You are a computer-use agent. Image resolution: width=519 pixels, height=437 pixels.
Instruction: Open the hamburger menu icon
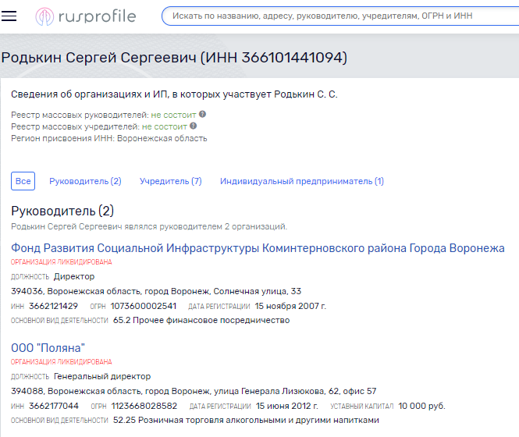pos(9,16)
